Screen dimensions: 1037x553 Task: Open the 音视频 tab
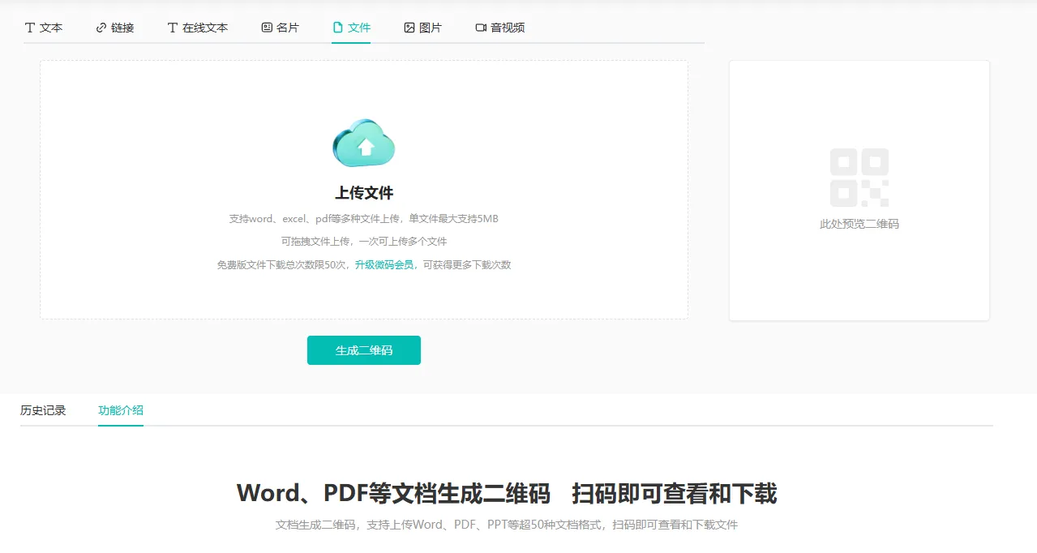click(x=500, y=28)
